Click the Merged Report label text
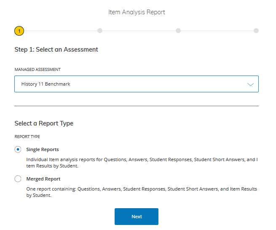The image size is (276, 230). pyautogui.click(x=43, y=179)
